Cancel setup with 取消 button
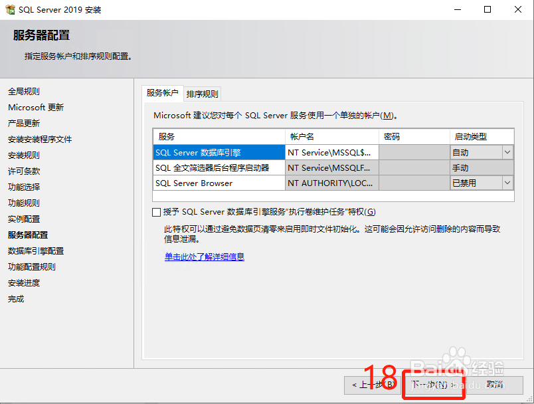 [x=495, y=385]
